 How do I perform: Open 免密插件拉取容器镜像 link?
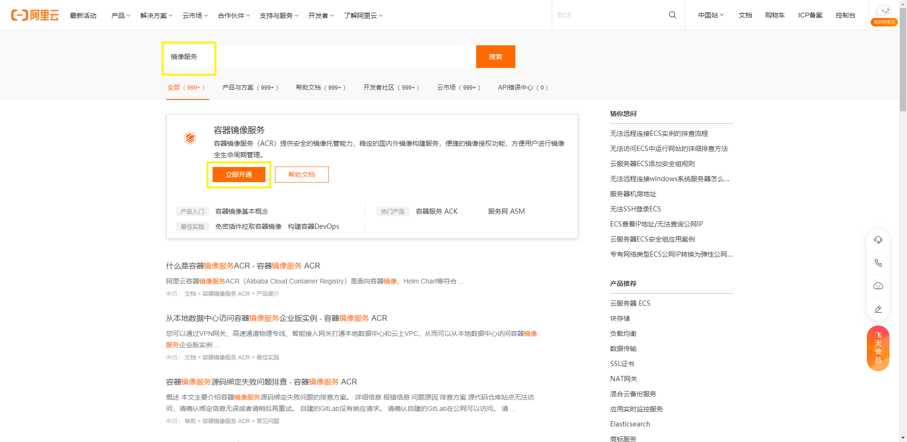click(248, 226)
